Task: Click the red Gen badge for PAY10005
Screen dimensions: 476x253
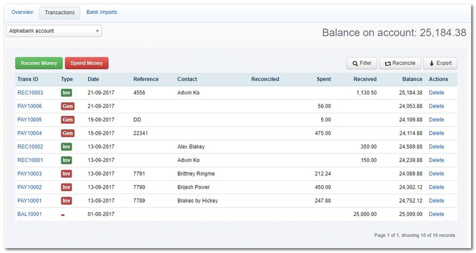Action: (x=67, y=120)
